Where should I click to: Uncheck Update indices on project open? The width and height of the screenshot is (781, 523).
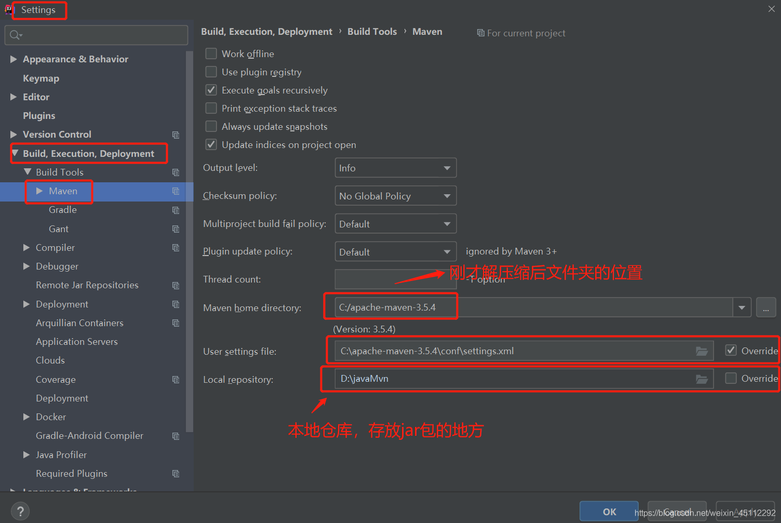(x=211, y=144)
